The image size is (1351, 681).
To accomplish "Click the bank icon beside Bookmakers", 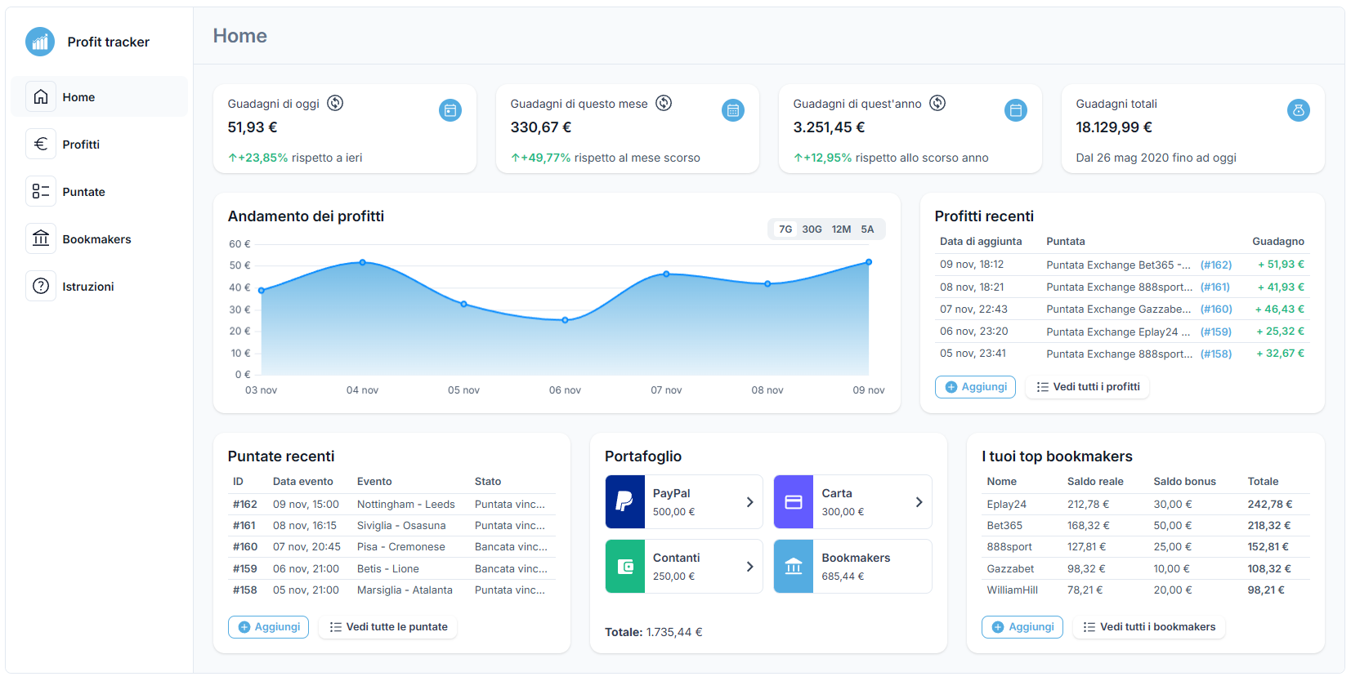I will (x=41, y=239).
